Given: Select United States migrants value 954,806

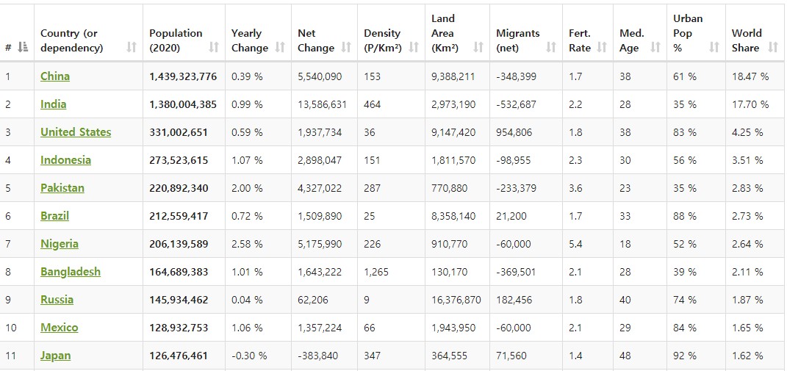Looking at the screenshot, I should [x=514, y=132].
